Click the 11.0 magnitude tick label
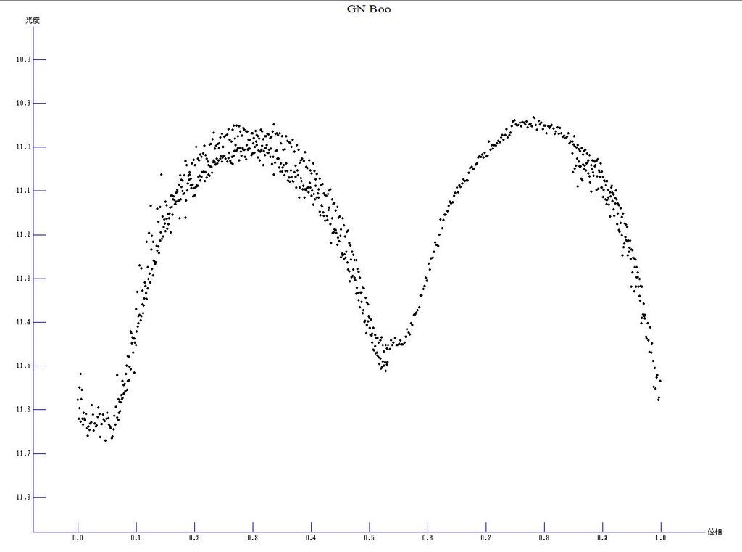742x552 pixels. [23, 147]
